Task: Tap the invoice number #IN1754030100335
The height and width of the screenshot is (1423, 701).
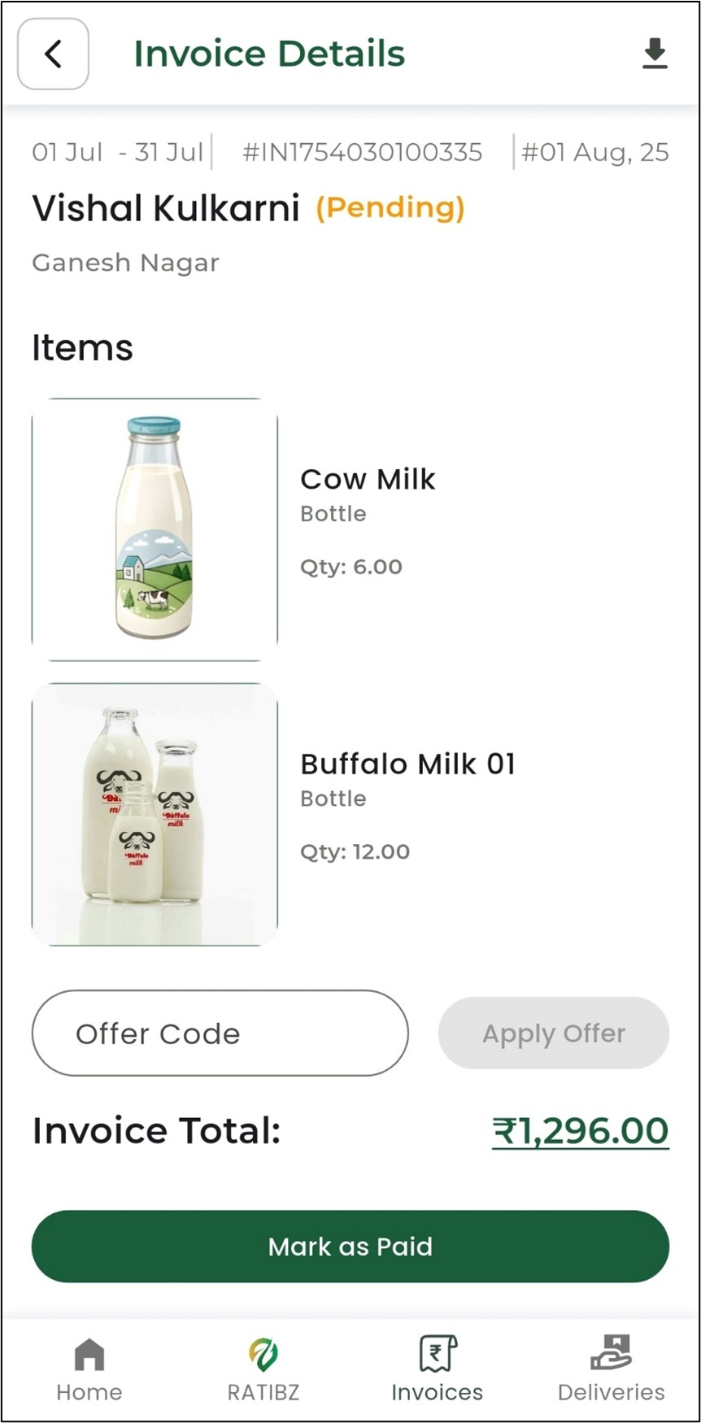Action: pos(363,152)
